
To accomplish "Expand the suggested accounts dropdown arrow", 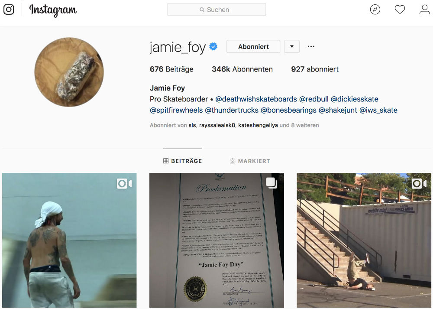I will (291, 46).
